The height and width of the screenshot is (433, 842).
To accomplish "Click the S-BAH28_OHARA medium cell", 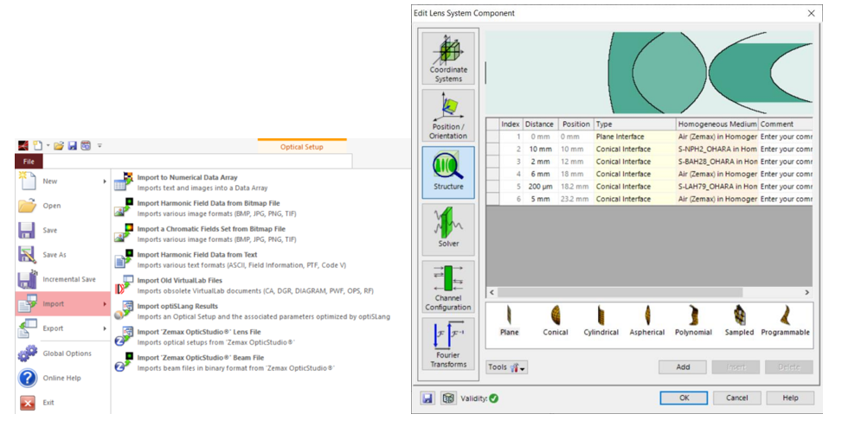I will [717, 162].
